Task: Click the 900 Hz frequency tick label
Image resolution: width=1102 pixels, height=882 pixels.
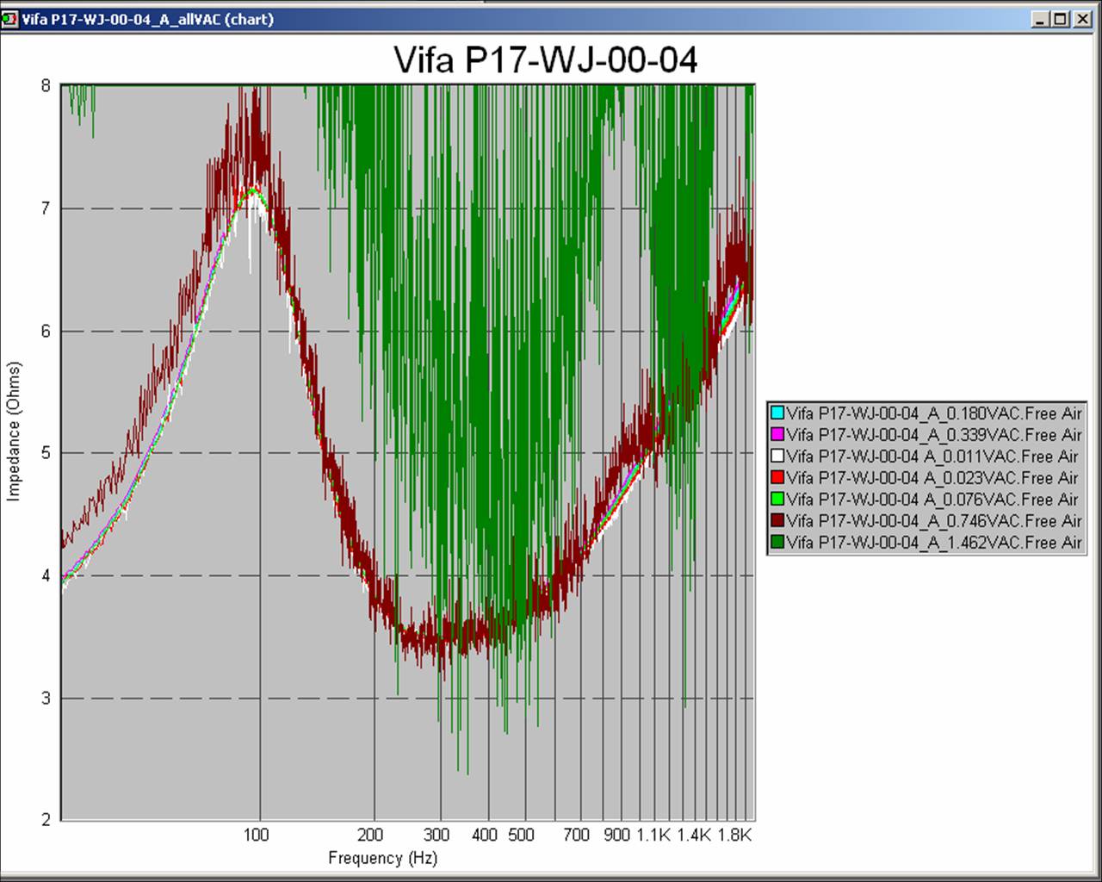Action: coord(617,835)
